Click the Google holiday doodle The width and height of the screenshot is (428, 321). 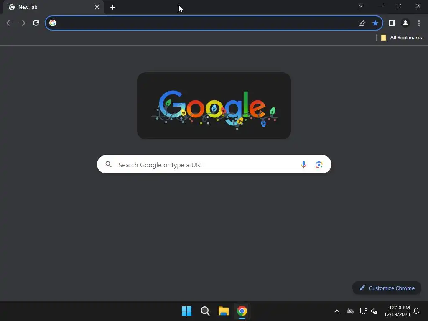(x=214, y=106)
